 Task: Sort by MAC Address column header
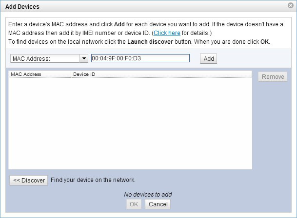click(x=39, y=74)
